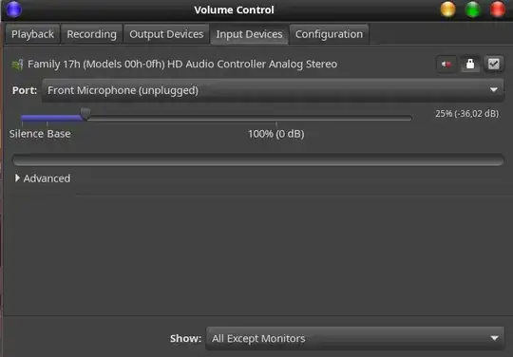The width and height of the screenshot is (513, 357).
Task: Toggle the lock channels together icon
Action: point(470,64)
